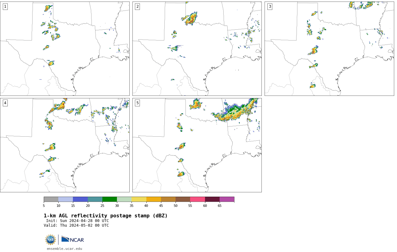Click the 'Init: Sun 2024-04-28 00 UTC' text
397x252 pixels.
tap(78, 221)
